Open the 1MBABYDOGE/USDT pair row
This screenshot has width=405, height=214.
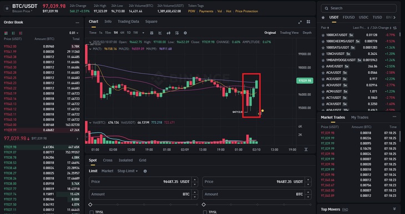click(359, 60)
